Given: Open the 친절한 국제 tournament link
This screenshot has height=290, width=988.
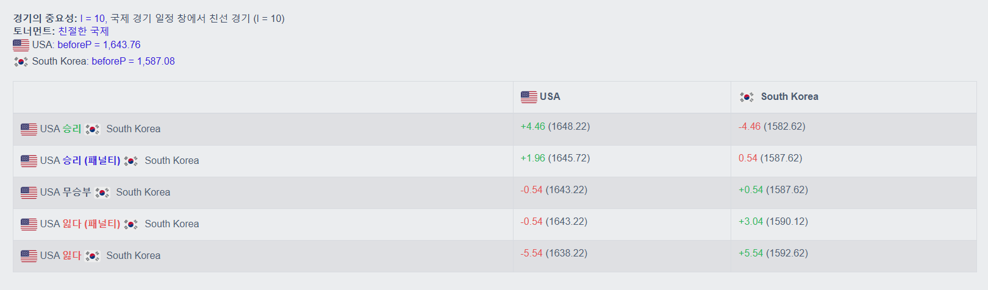Looking at the screenshot, I should [84, 31].
